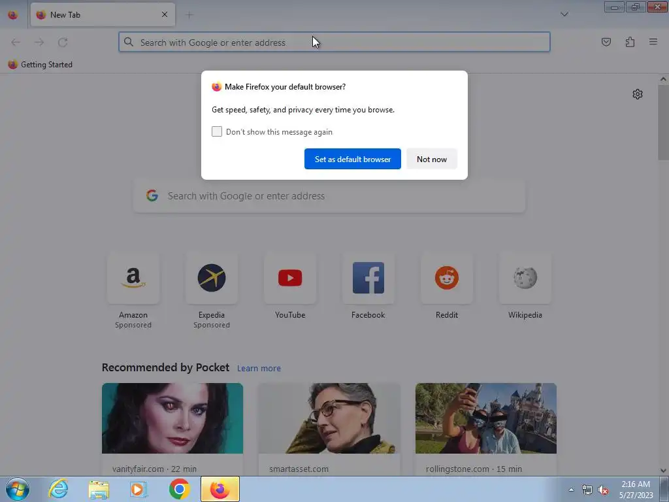Viewport: 669px width, 502px height.
Task: Open new tab personalize gear icon
Action: click(638, 94)
